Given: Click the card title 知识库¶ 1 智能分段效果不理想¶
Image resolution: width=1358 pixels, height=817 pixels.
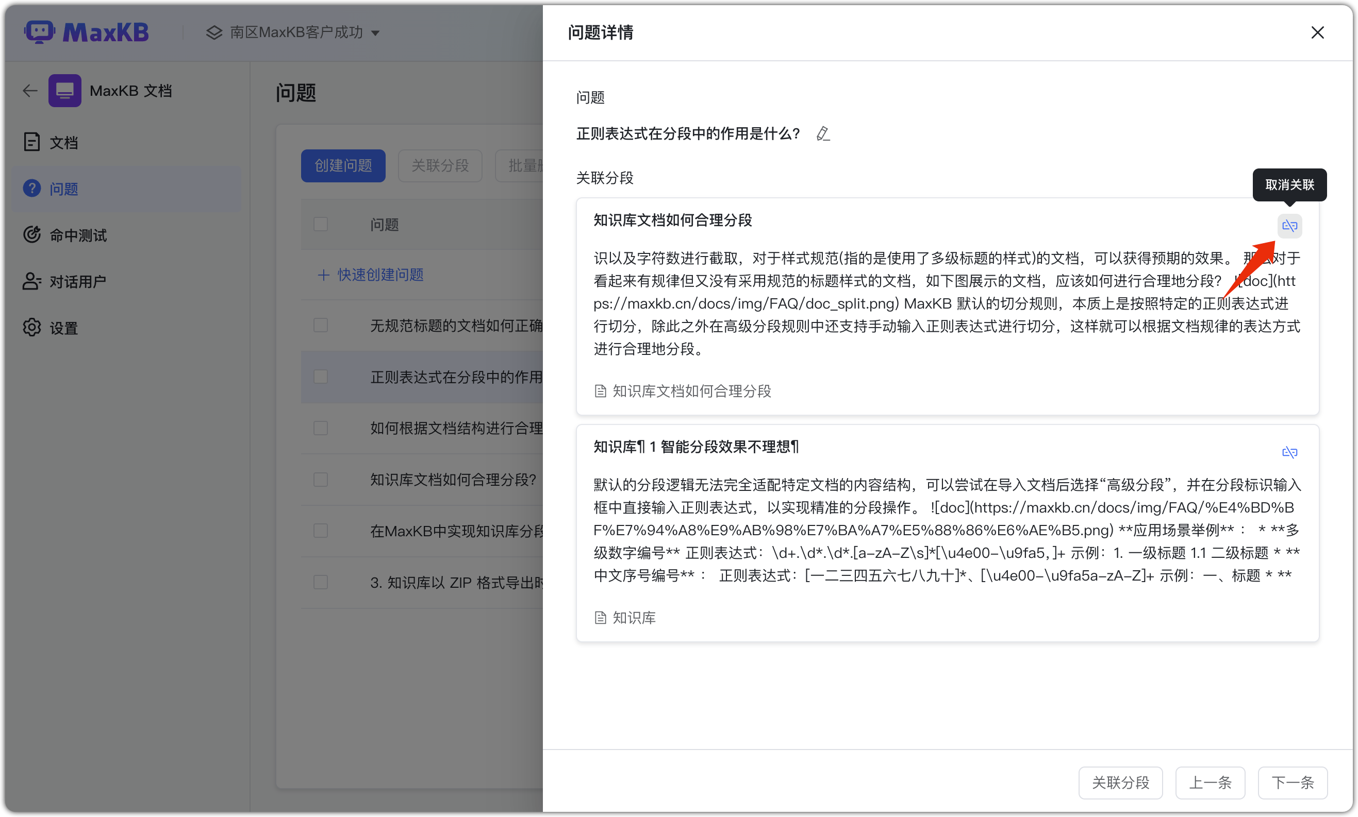Looking at the screenshot, I should 696,447.
